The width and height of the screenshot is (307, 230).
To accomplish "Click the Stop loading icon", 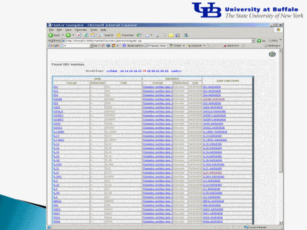I will pos(79,35).
